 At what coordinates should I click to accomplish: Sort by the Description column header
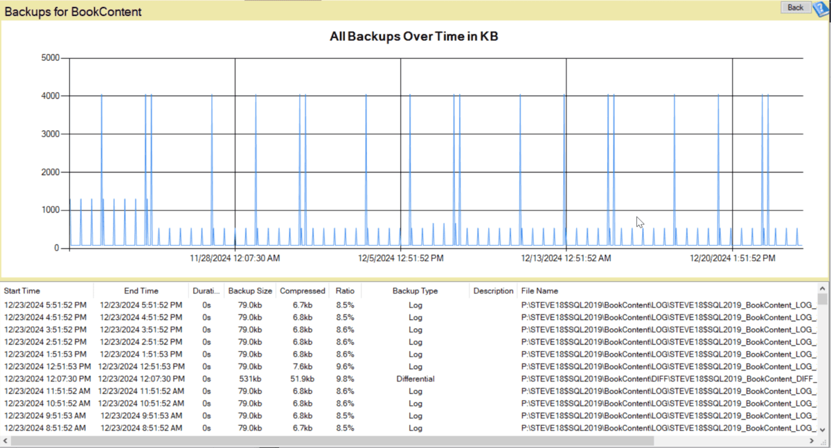tap(493, 290)
